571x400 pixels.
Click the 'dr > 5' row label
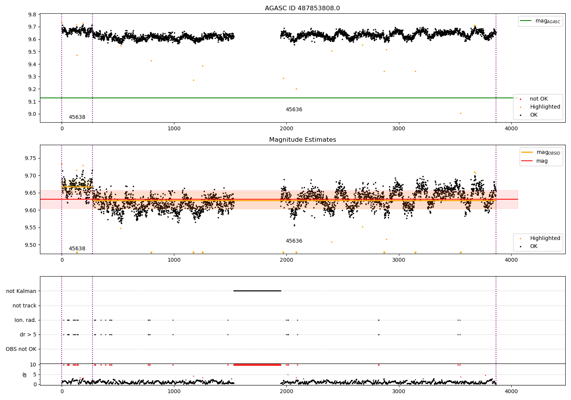point(28,334)
